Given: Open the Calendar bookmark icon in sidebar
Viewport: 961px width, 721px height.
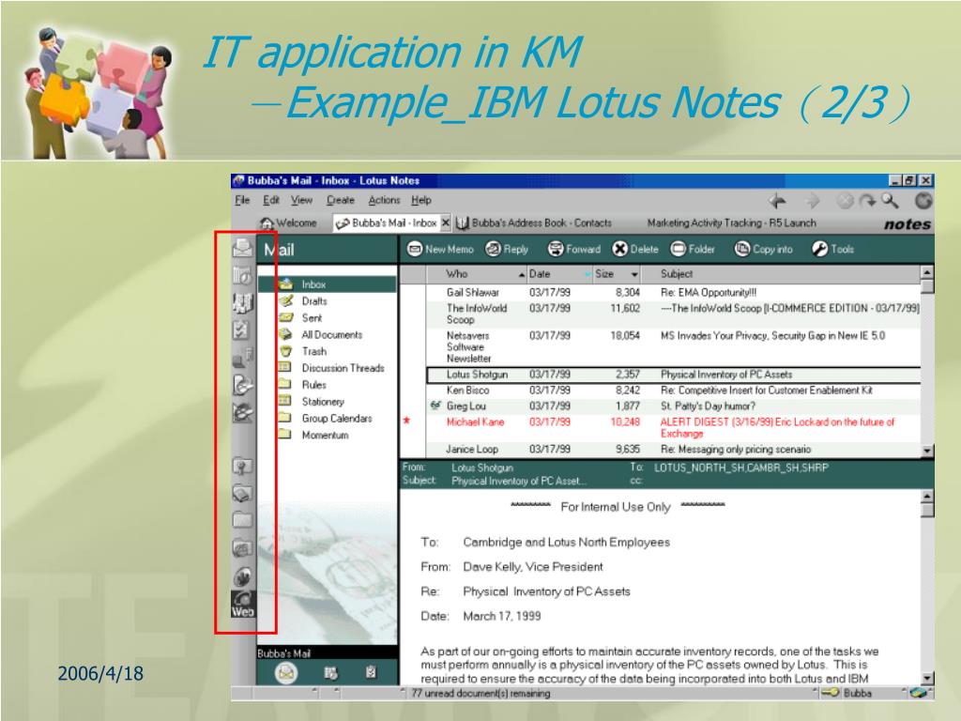Looking at the screenshot, I should (243, 276).
